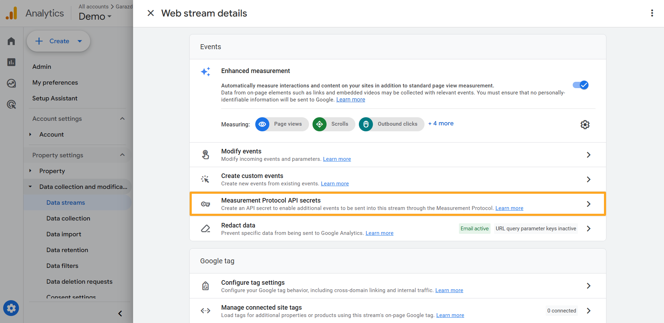Open Manage connected site tags with its arrow
The height and width of the screenshot is (323, 664).
[x=589, y=311]
